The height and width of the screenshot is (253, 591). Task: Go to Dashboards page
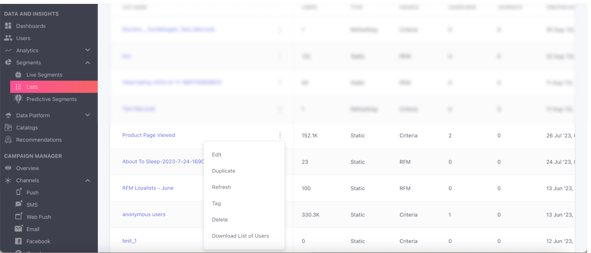coord(31,26)
